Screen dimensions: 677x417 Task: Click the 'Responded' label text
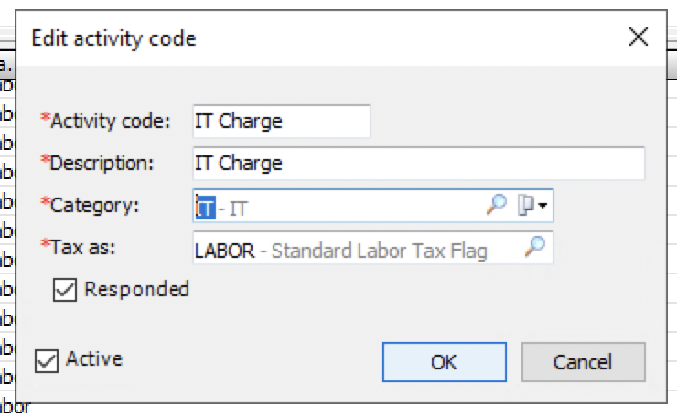pyautogui.click(x=137, y=289)
